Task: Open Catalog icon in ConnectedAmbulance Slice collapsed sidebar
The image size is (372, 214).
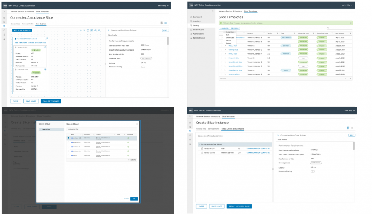Action: pos(4,26)
